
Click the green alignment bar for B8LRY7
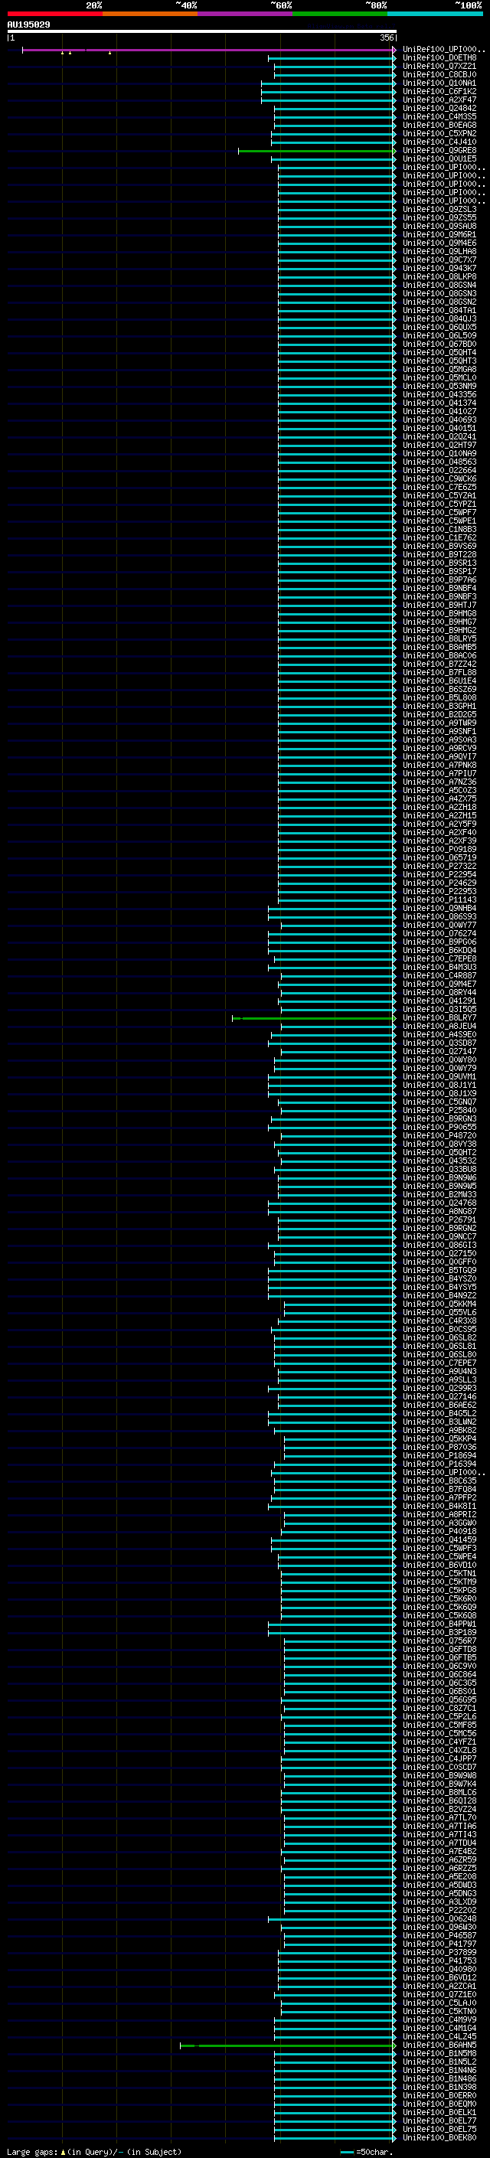tap(313, 1018)
